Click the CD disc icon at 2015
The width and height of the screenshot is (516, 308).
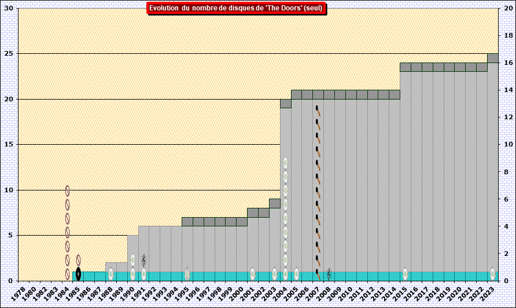[x=406, y=274]
